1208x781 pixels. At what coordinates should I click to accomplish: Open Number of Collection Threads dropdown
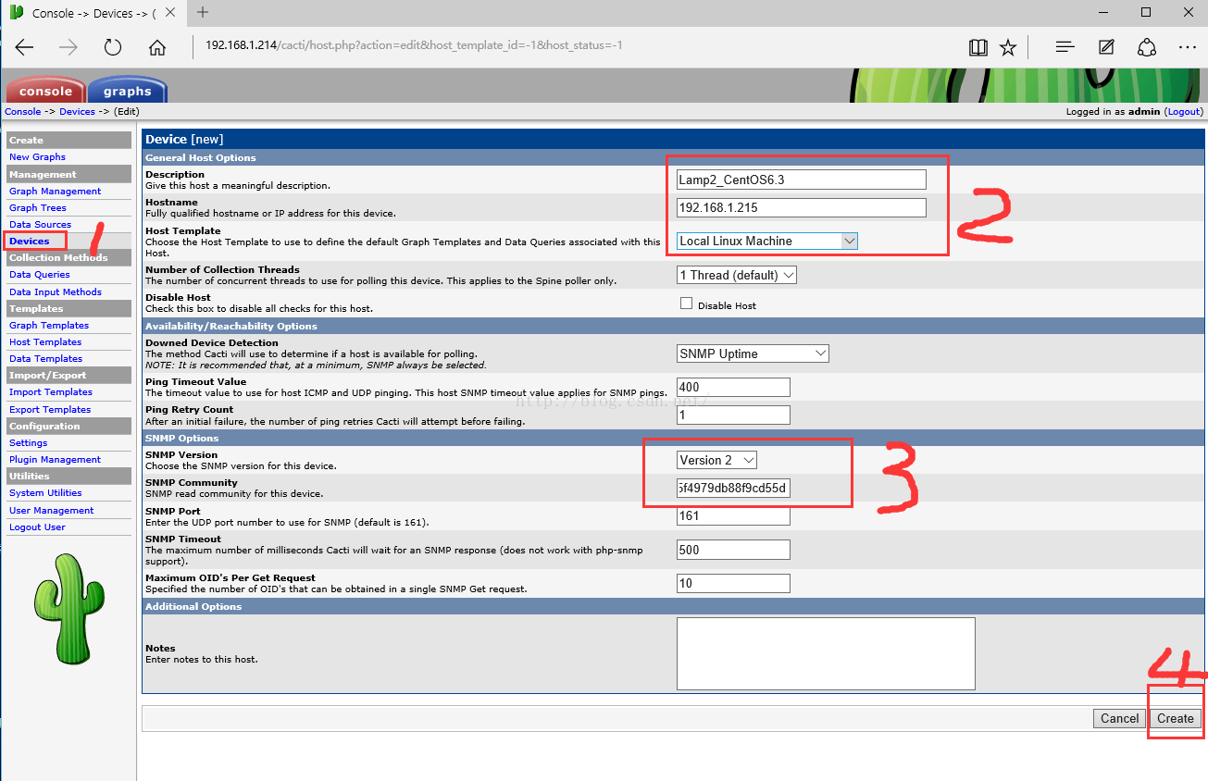coord(736,275)
